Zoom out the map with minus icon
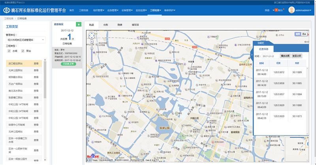This screenshot has height=165, width=316. [x=92, y=63]
